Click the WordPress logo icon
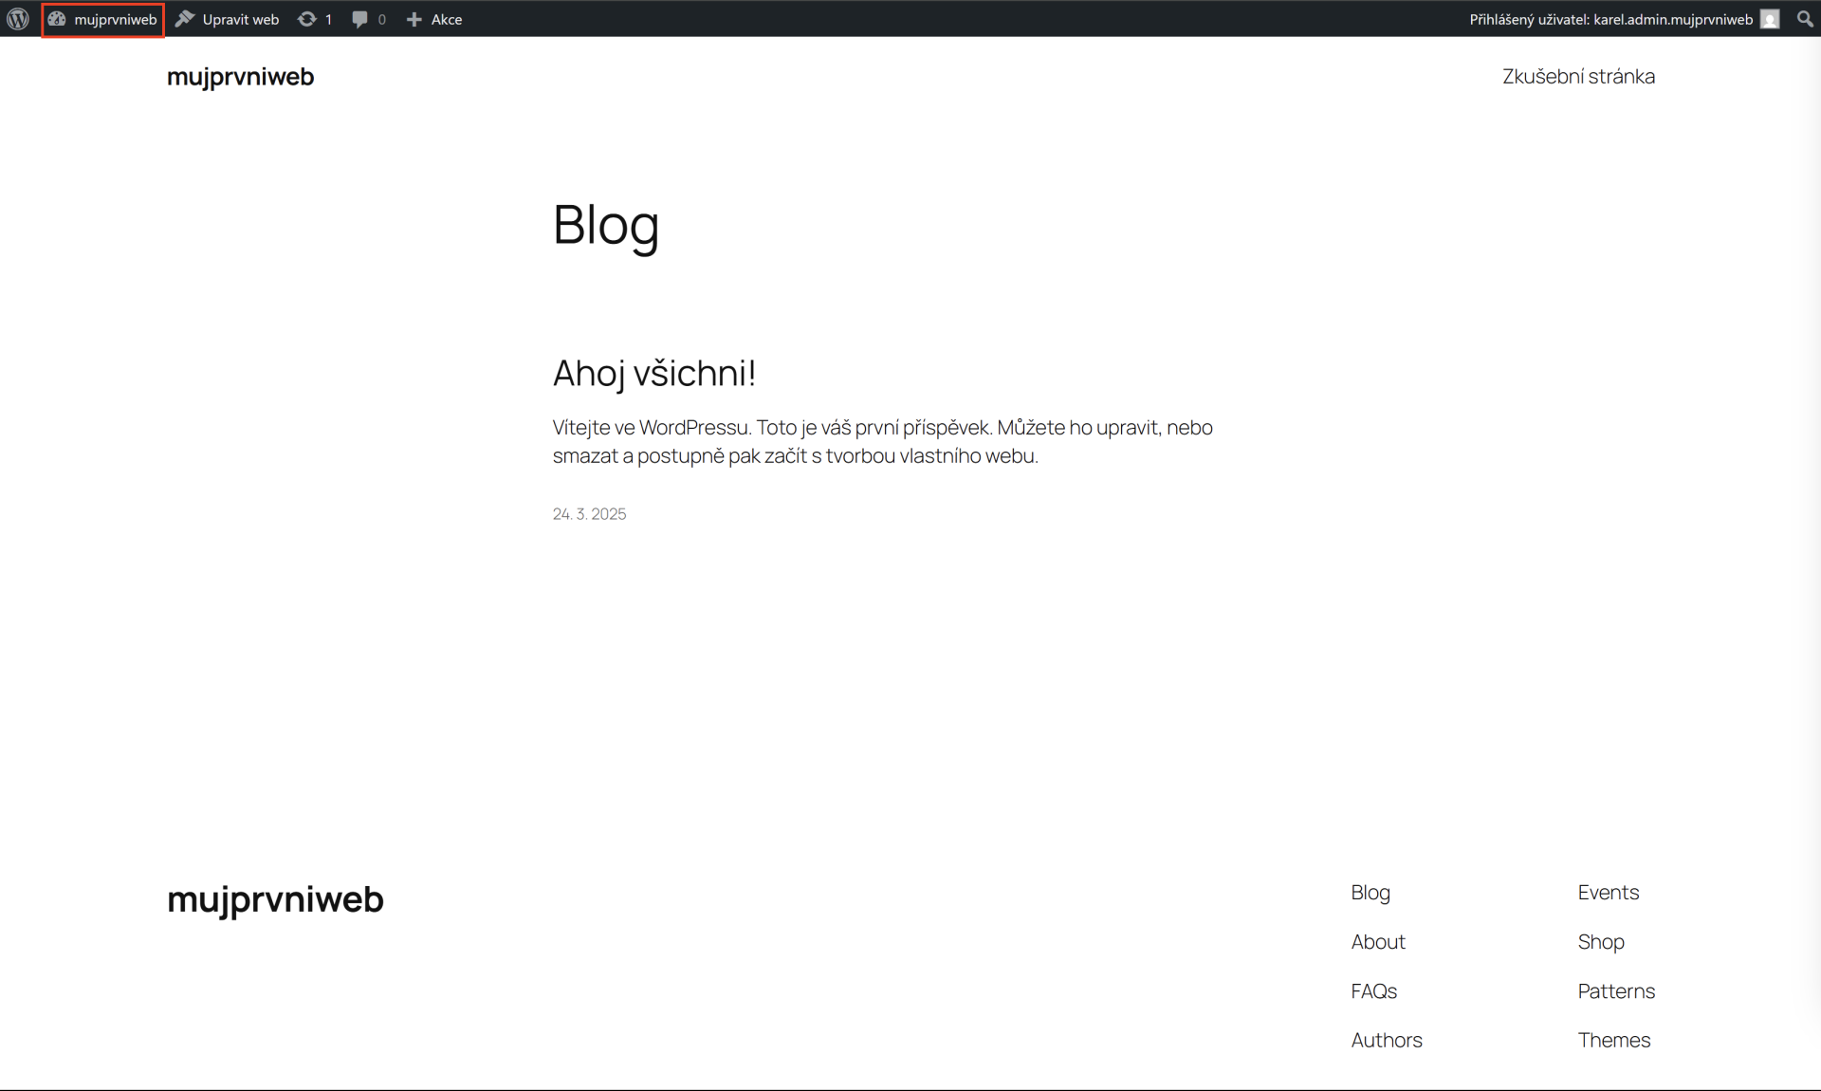The image size is (1821, 1091). pos(18,19)
